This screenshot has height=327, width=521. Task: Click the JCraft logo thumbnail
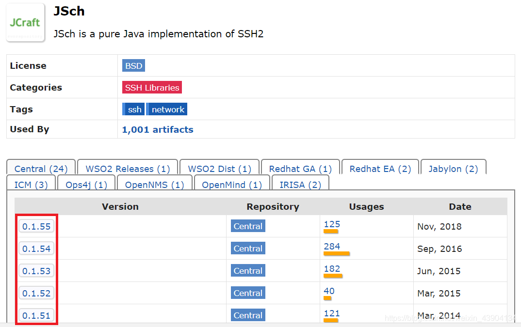click(25, 23)
